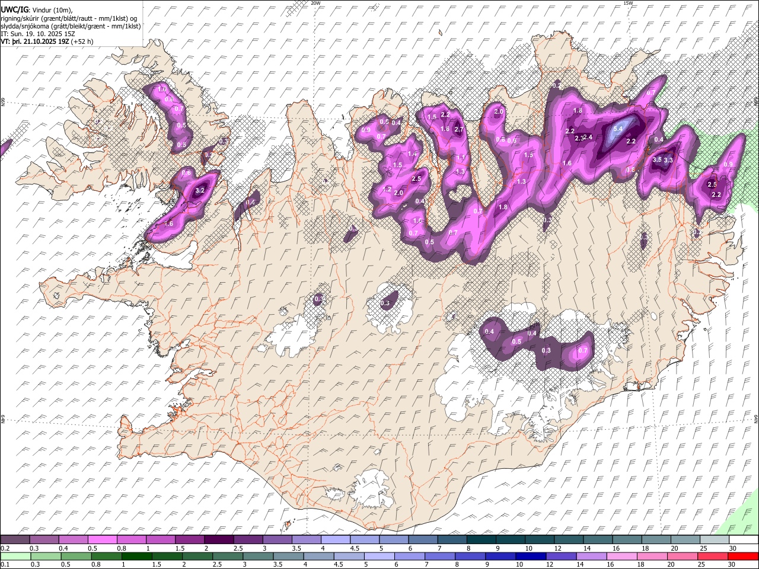Select the valid time line "VT: þri. 21.10.2025 19Z"
759x569 pixels.
tap(35, 41)
